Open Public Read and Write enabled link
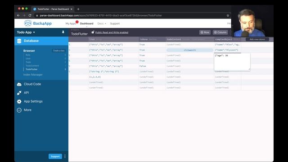Image resolution: width=288 pixels, height=162 pixels. (x=112, y=32)
